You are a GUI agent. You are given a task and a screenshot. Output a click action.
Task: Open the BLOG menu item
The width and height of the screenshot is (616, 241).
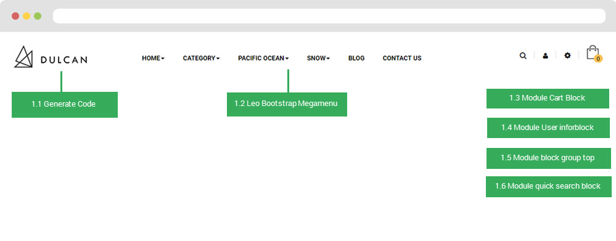pyautogui.click(x=356, y=58)
